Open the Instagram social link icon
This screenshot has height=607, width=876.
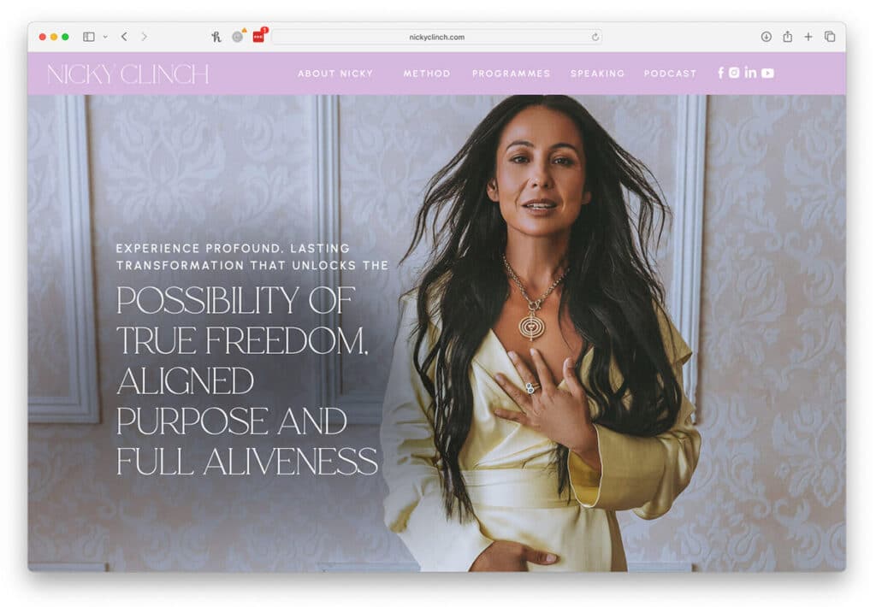(x=734, y=73)
